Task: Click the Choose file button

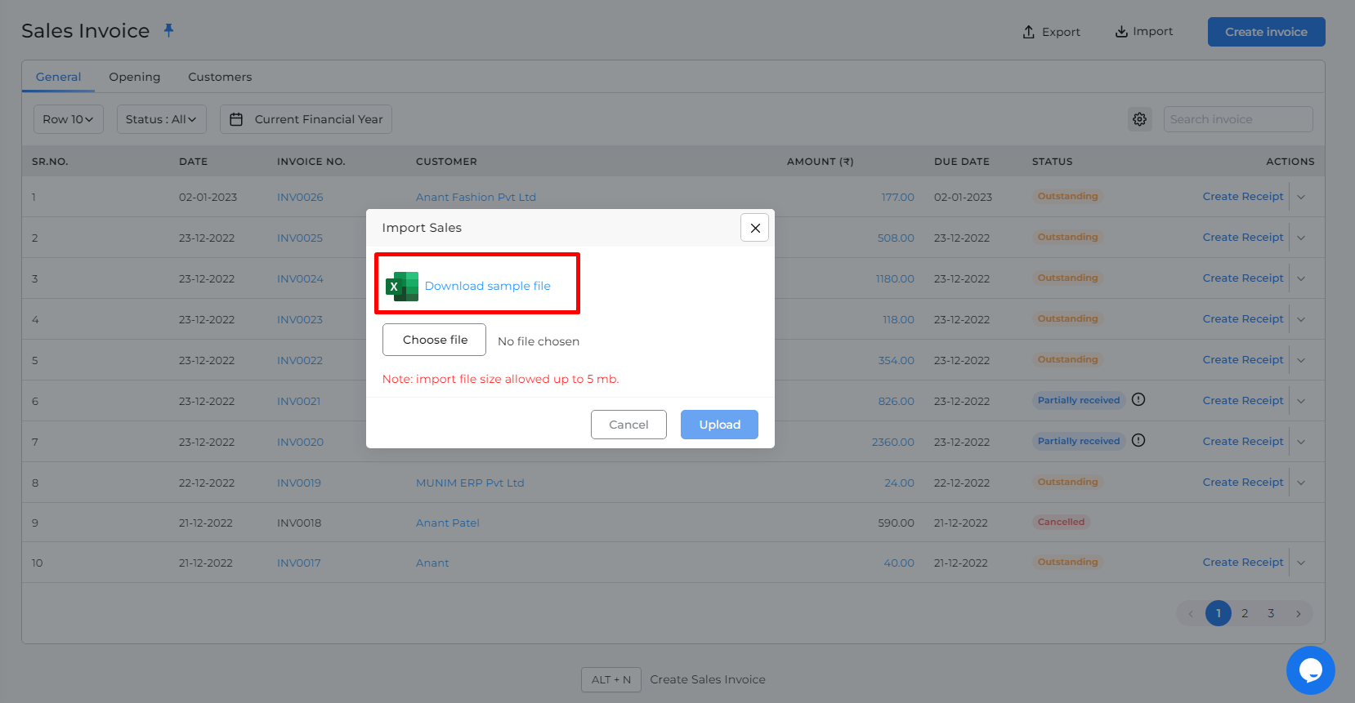Action: tap(435, 340)
